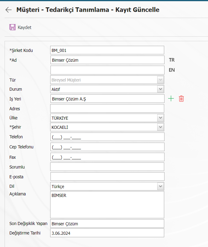
Task: Click the back arrow icon
Action: pyautogui.click(x=9, y=10)
